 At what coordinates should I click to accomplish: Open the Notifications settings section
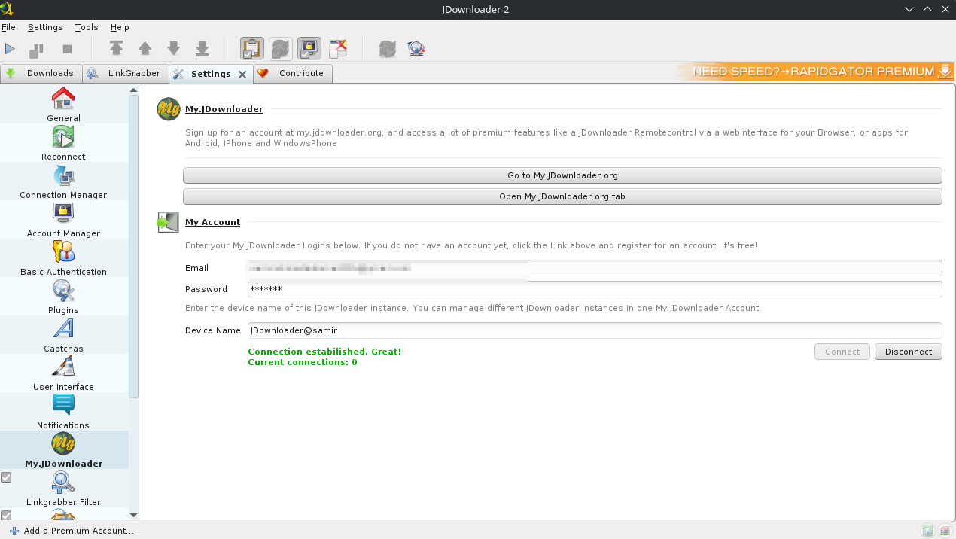point(64,411)
